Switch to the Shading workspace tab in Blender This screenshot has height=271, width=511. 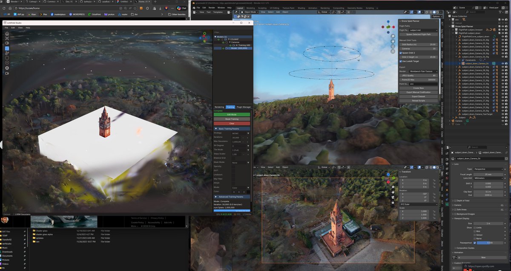(301, 8)
